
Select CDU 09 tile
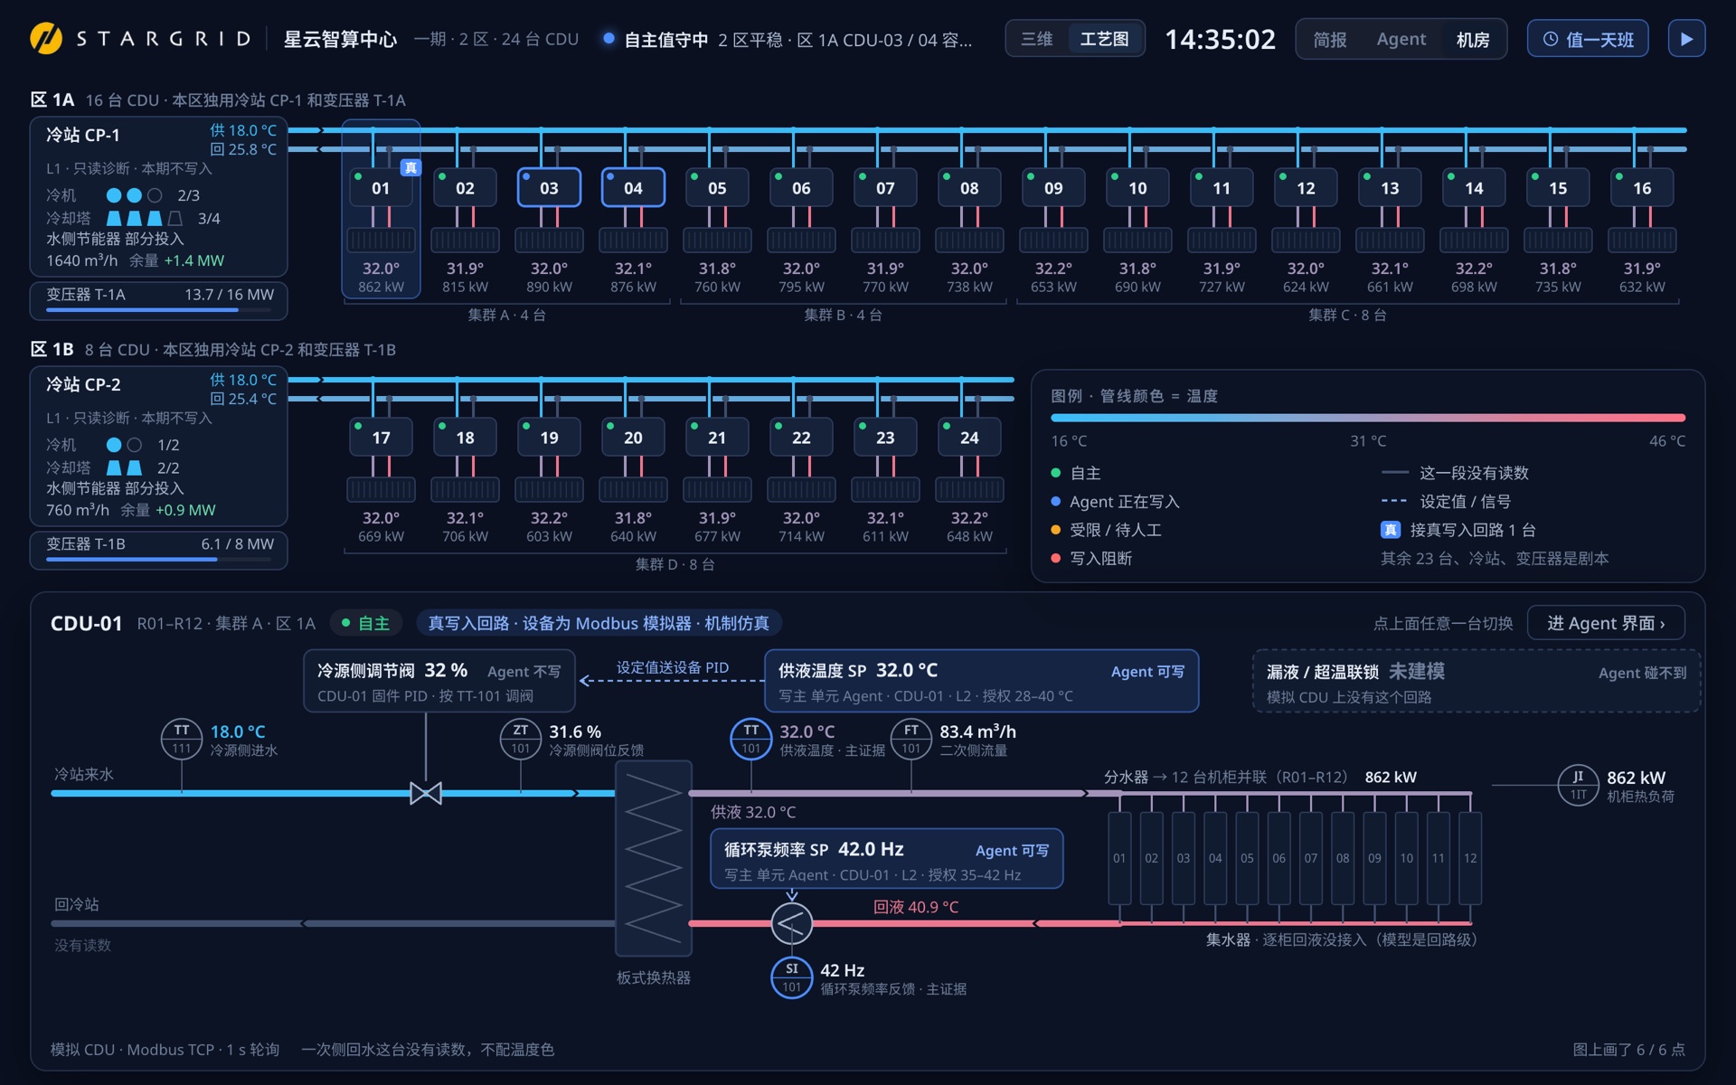click(x=1053, y=188)
